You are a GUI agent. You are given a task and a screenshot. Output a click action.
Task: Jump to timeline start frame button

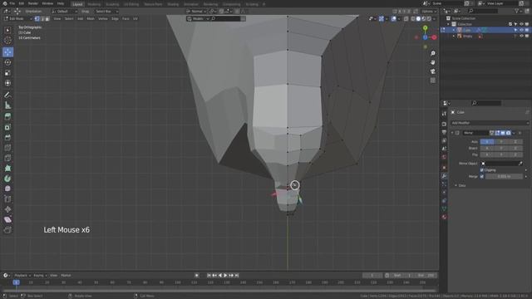coord(209,275)
